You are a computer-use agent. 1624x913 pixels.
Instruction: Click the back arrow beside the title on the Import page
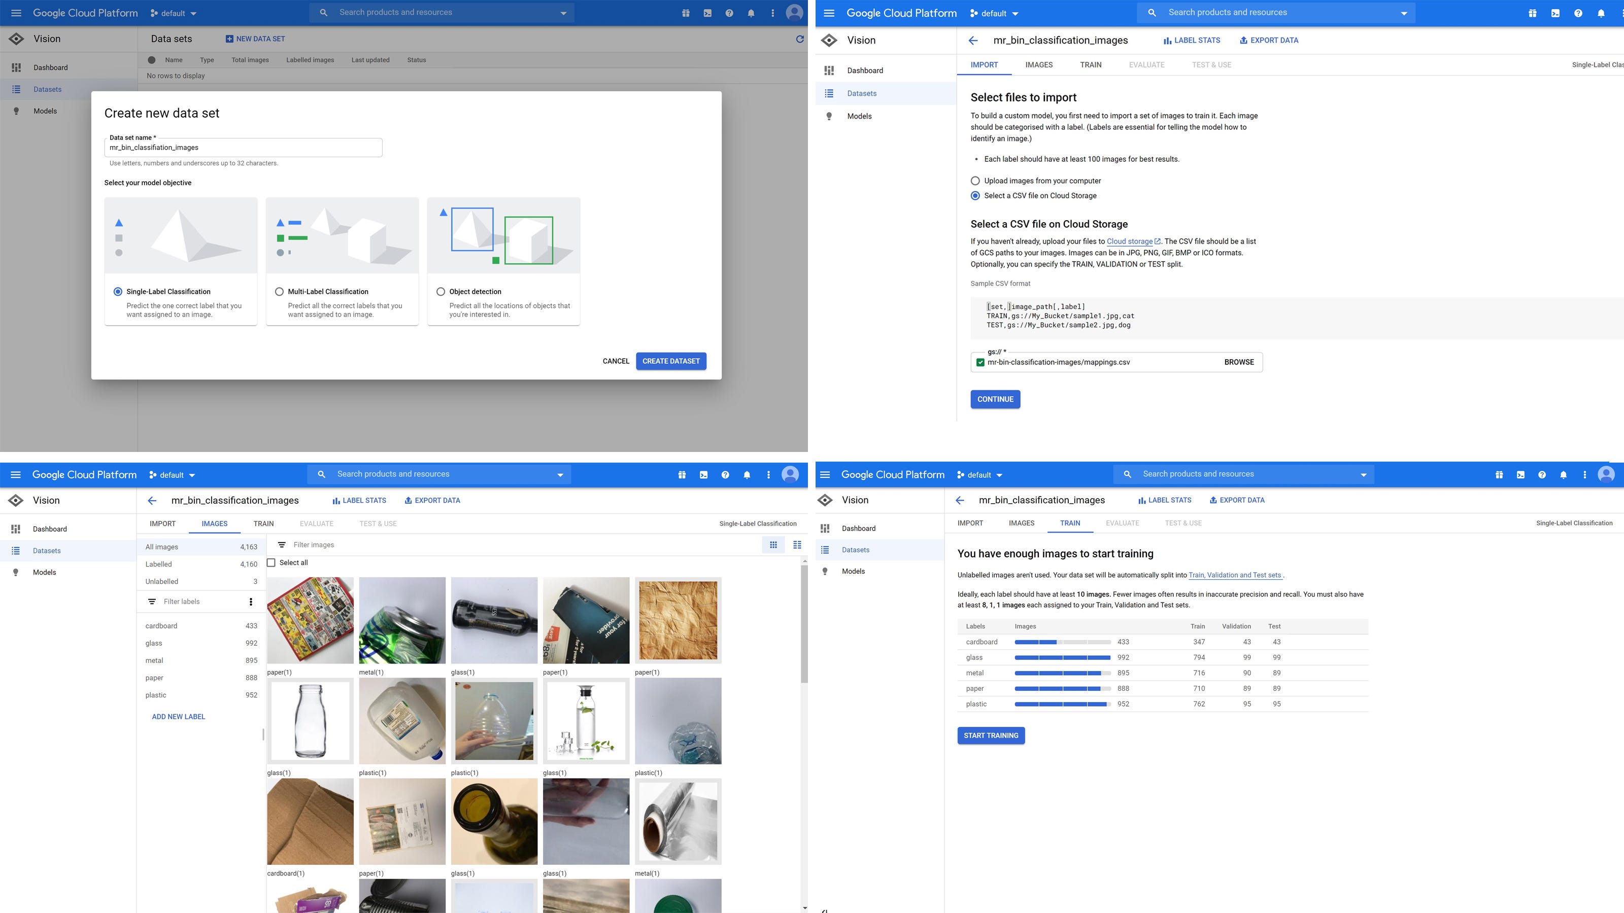coord(973,41)
